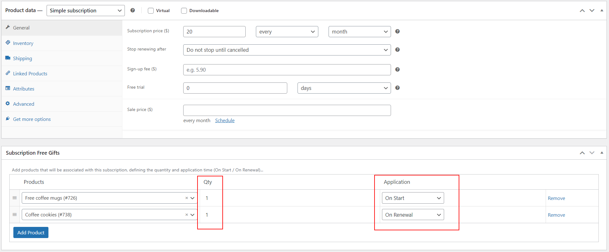Click the Qty column header

pyautogui.click(x=208, y=182)
